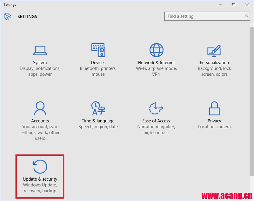
Task: Select the Update & security label
Action: pos(40,179)
